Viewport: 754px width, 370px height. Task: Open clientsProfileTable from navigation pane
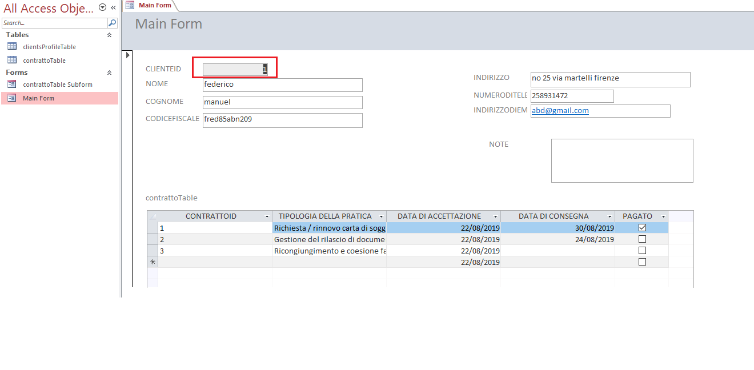click(x=49, y=47)
